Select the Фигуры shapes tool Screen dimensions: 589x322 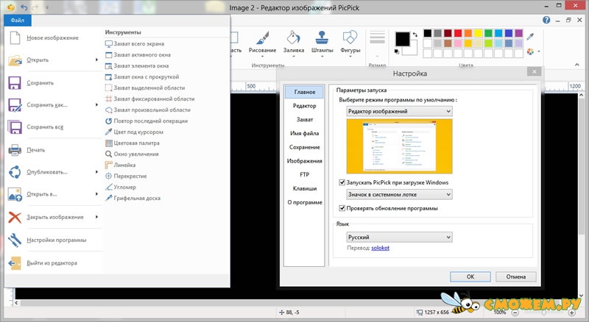tap(350, 43)
